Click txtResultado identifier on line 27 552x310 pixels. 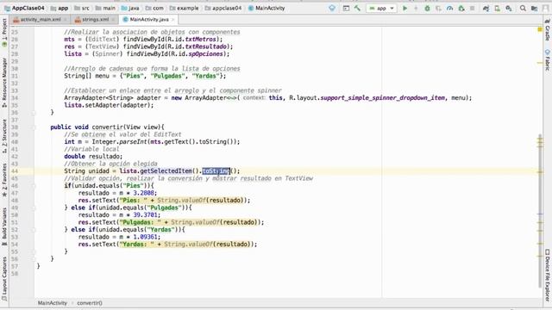coord(206,46)
